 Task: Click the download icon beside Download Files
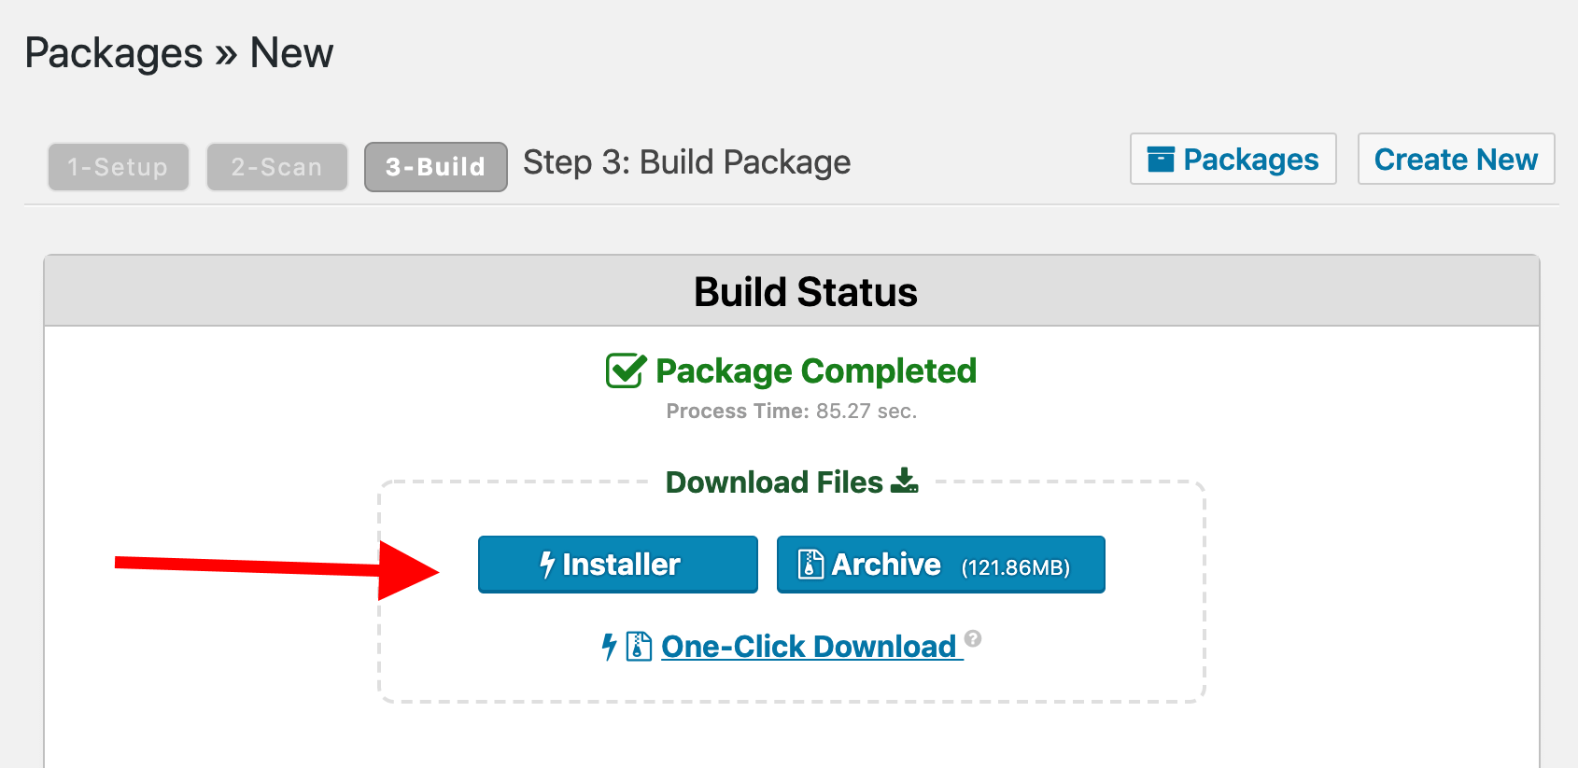pyautogui.click(x=904, y=481)
